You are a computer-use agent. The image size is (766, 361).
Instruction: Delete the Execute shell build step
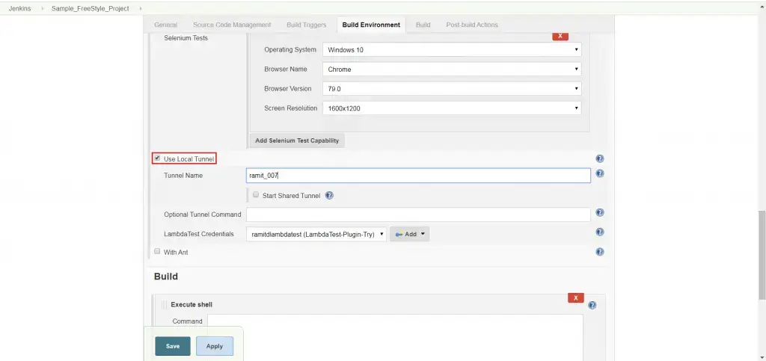click(575, 297)
